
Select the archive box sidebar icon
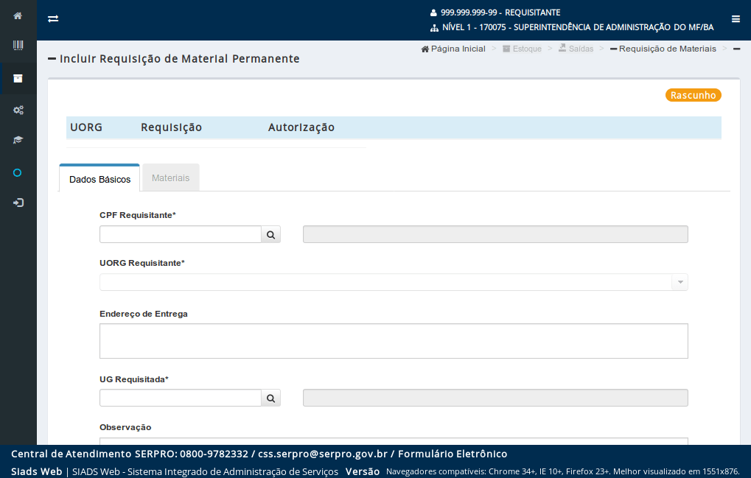[18, 79]
